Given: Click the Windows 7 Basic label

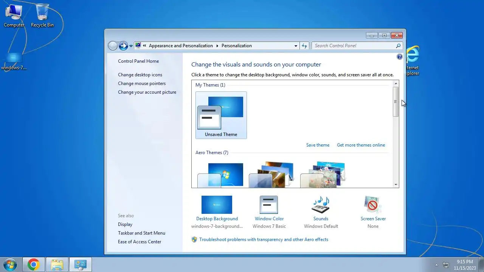Looking at the screenshot, I should pos(269,226).
